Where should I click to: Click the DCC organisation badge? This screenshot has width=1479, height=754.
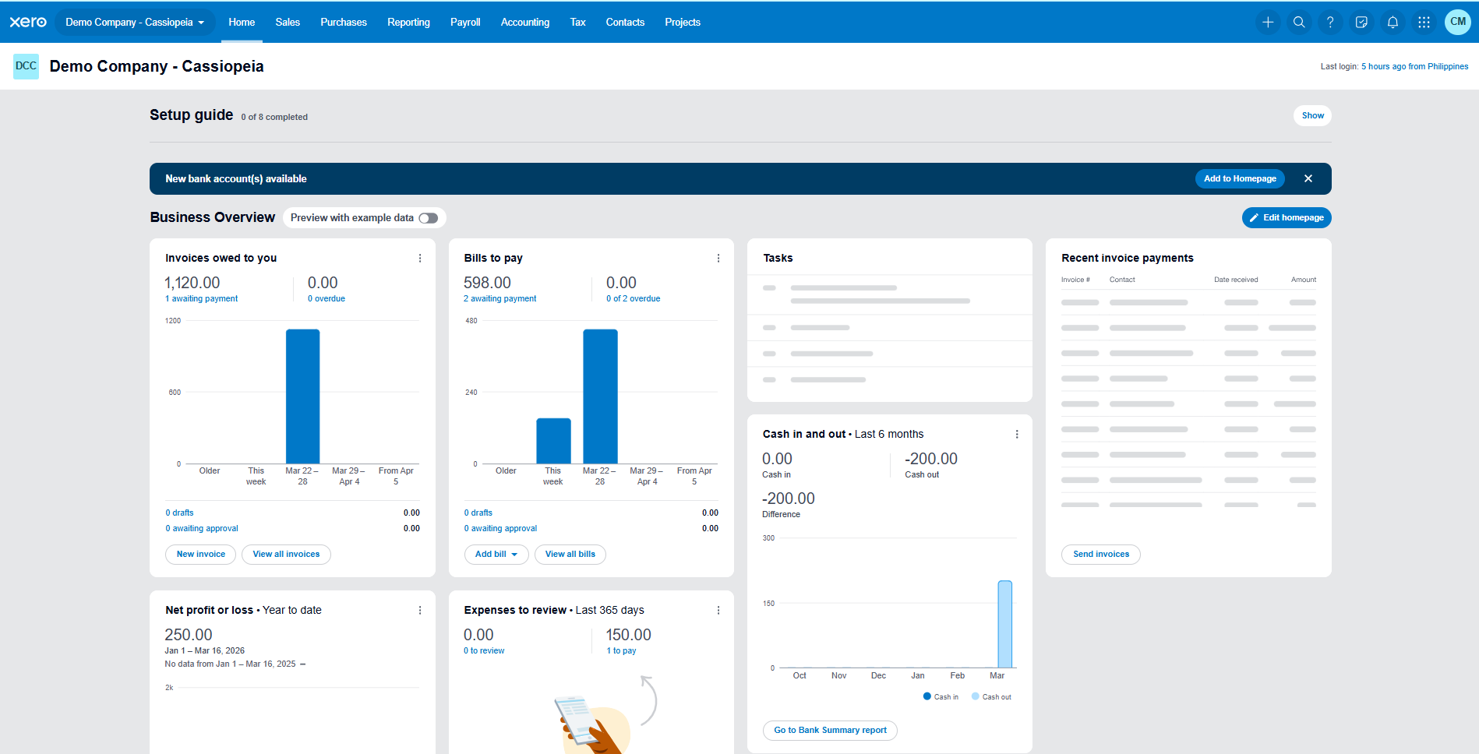[26, 66]
